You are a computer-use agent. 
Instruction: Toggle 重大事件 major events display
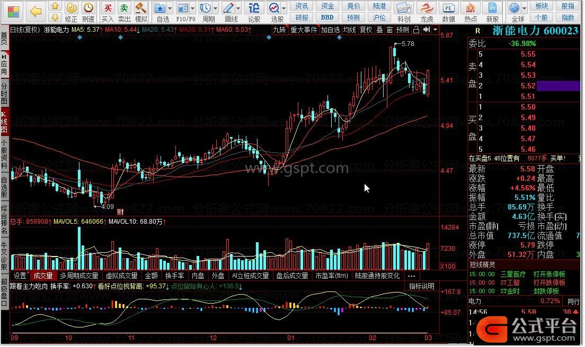[x=304, y=30]
